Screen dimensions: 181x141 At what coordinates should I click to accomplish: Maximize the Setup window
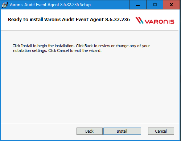(155, 5)
